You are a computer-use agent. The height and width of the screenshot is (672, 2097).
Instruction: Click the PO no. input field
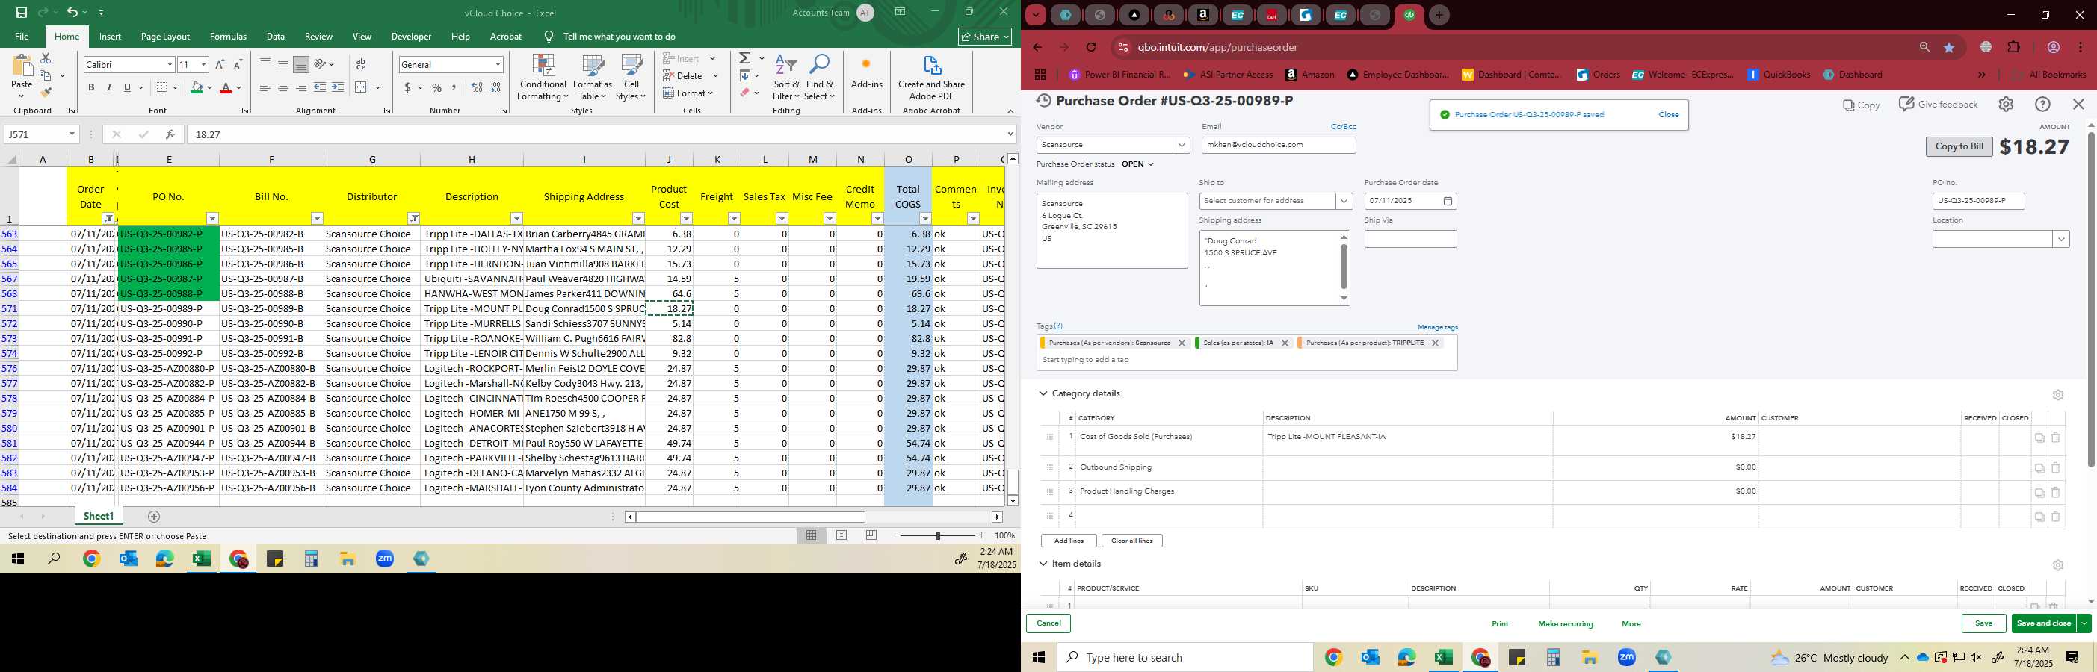[1978, 201]
